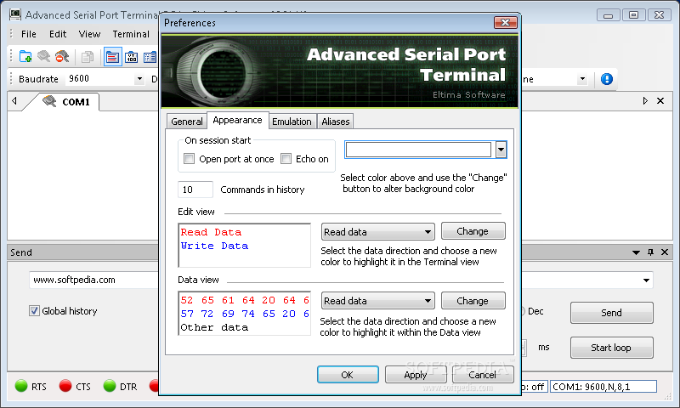Click the Baudrate label
The image size is (680, 408).
click(x=38, y=79)
